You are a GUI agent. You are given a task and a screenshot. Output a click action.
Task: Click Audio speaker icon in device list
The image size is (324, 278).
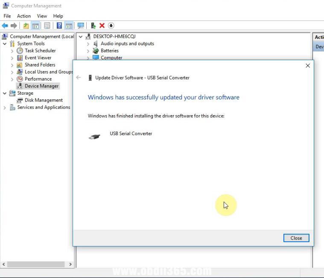point(96,43)
